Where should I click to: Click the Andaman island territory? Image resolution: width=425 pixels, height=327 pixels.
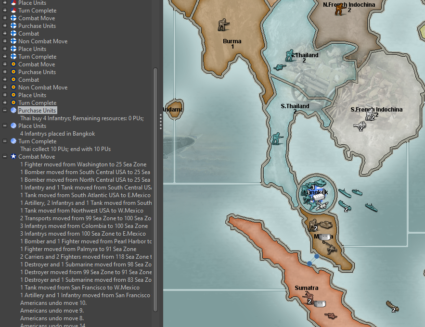(x=174, y=109)
